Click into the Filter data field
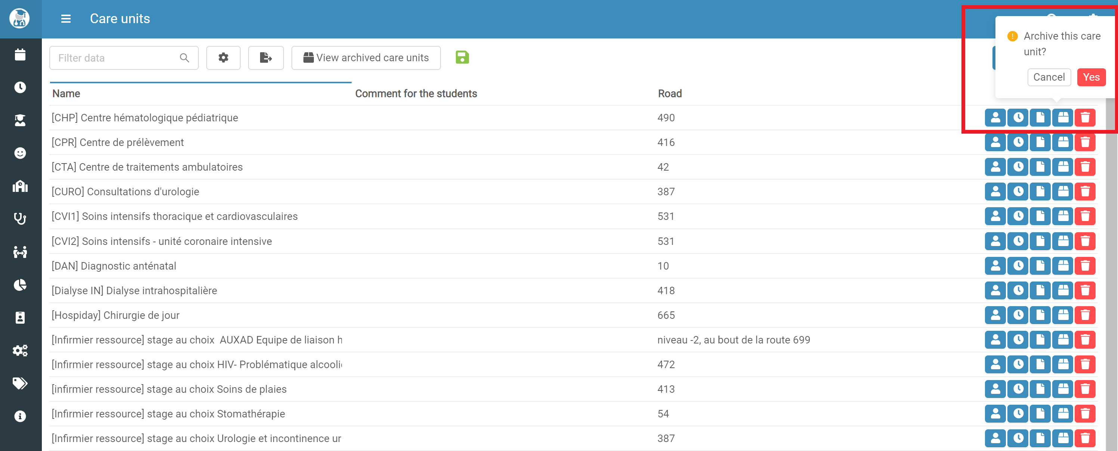Screen dimensions: 1118x451 coord(124,57)
